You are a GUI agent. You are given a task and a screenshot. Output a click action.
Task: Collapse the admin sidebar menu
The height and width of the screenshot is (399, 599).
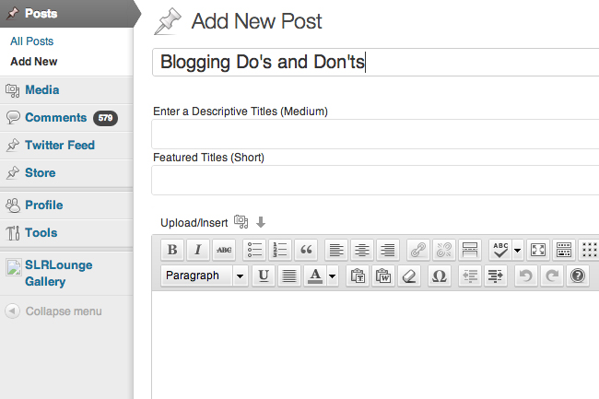tap(53, 311)
